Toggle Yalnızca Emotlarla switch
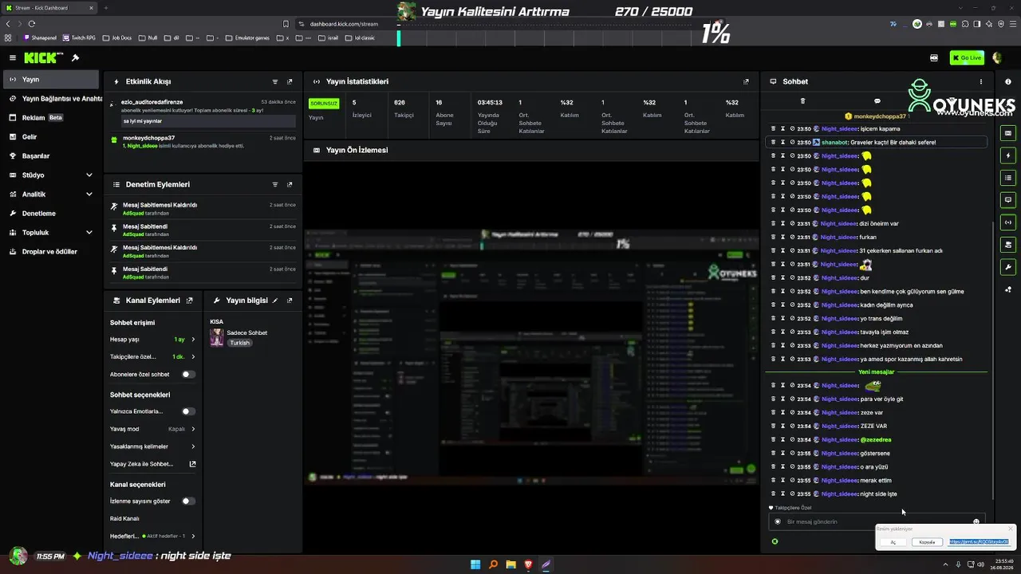Screen dimensions: 1021x574 pyautogui.click(x=188, y=411)
